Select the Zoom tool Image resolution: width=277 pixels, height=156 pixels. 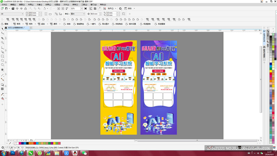[2, 43]
